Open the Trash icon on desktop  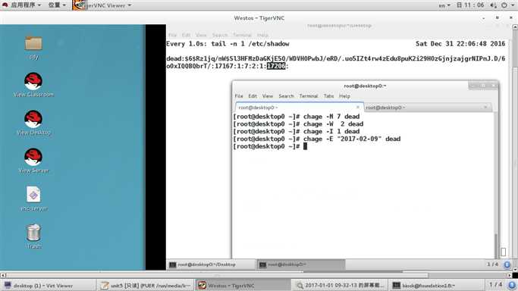point(33,236)
